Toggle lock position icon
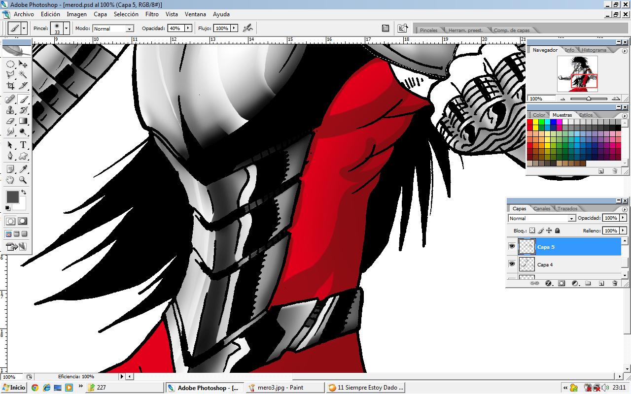Image resolution: width=631 pixels, height=394 pixels. pyautogui.click(x=549, y=230)
